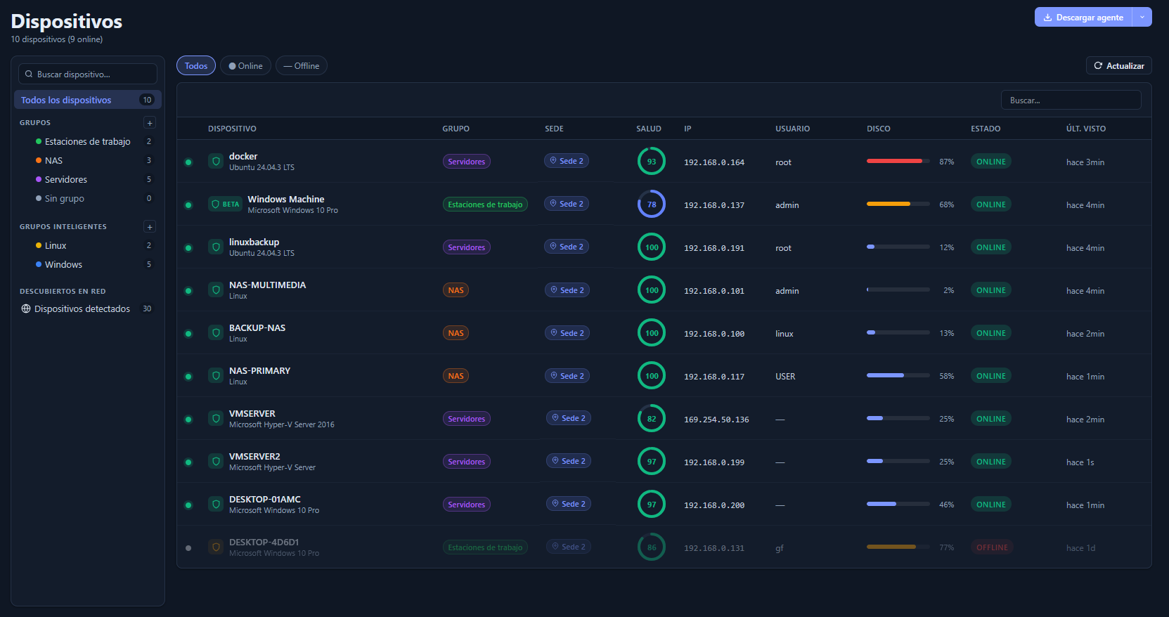Open the Windows smart group
1169x617 pixels.
point(63,265)
